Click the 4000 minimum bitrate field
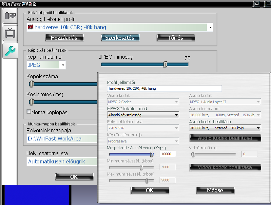 click(x=167, y=167)
